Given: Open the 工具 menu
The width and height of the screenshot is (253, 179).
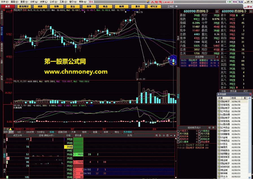Looking at the screenshot, I should 63,2.
